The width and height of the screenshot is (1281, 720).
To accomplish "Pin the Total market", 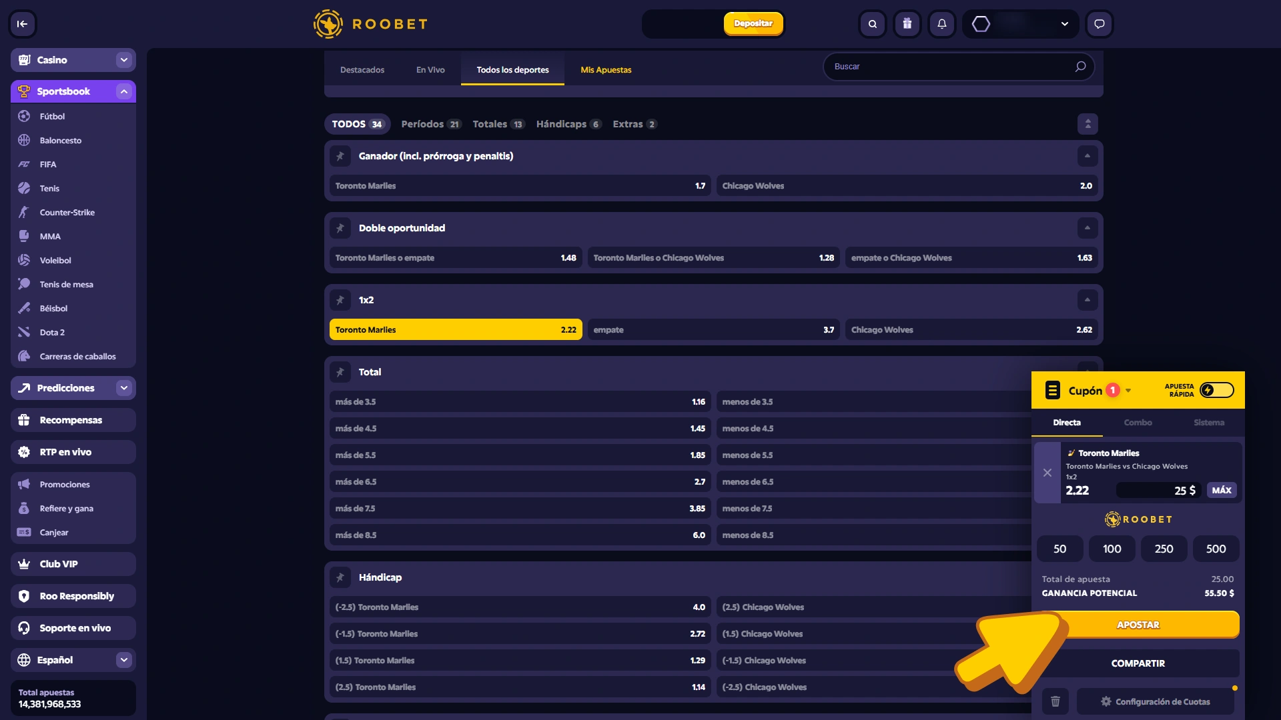I will tap(340, 372).
